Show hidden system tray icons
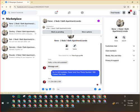The width and height of the screenshot is (140, 112). pyautogui.click(x=122, y=103)
